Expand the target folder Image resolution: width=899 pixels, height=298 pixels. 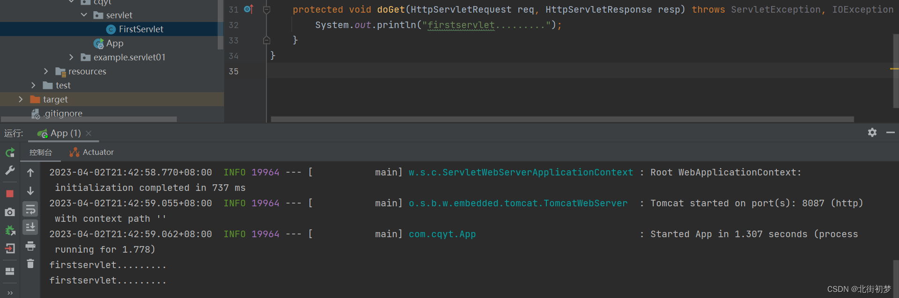tap(21, 99)
